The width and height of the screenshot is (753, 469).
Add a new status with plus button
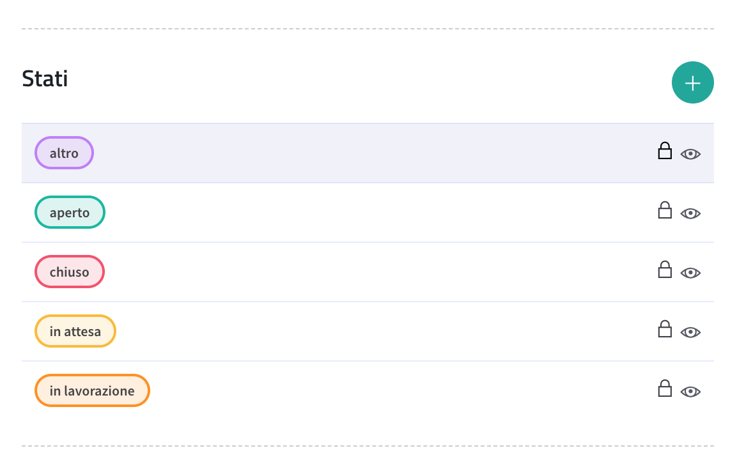coord(692,82)
